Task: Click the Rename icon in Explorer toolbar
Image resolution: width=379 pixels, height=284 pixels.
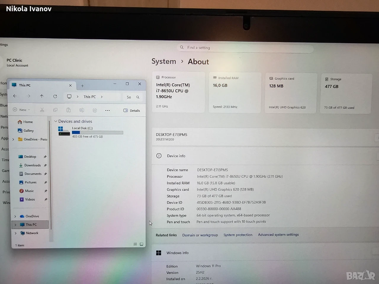Action: click(82, 110)
